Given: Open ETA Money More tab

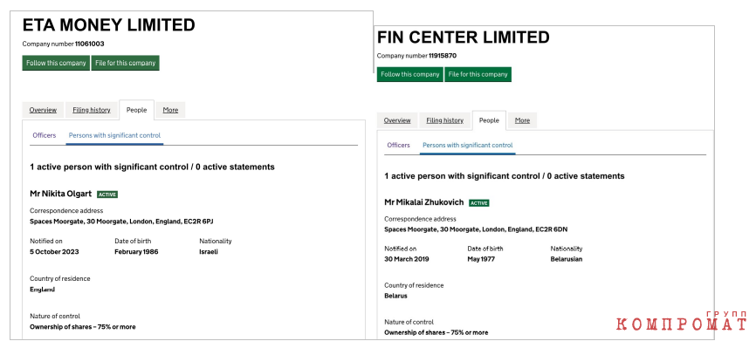Looking at the screenshot, I should 170,110.
